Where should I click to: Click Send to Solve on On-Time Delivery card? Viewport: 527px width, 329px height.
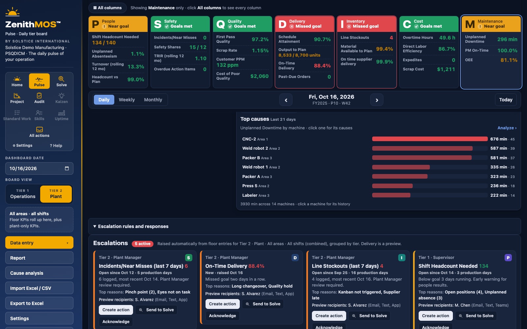263,304
